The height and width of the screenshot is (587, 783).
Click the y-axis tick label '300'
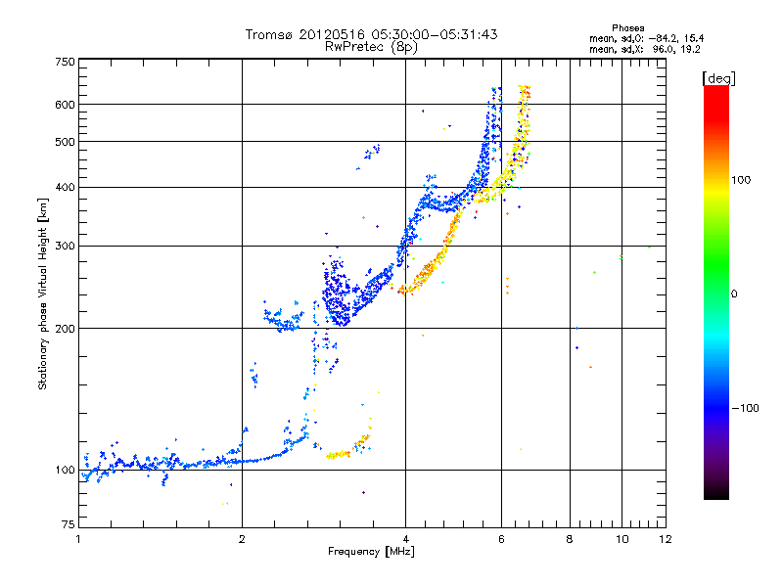(65, 246)
